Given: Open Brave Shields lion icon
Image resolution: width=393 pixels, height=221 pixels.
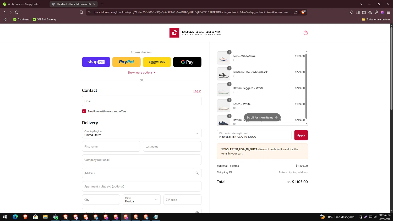Looking at the screenshot, I should (303, 12).
